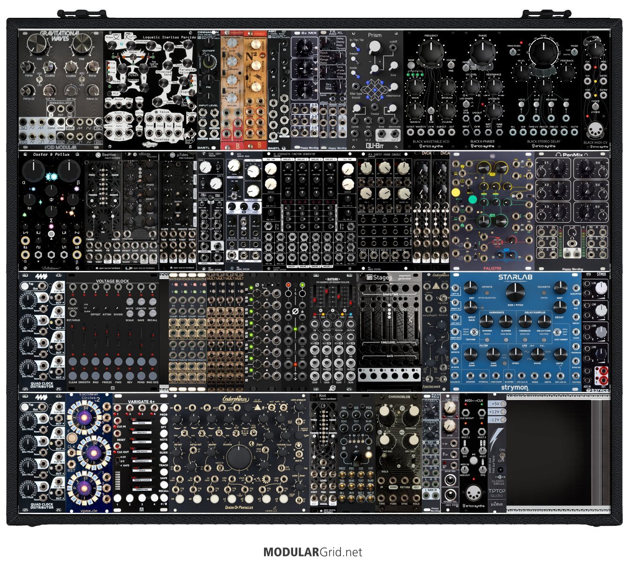Click the top knob on Prism

[374, 47]
